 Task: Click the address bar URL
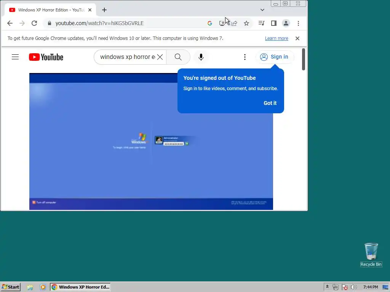tap(99, 23)
